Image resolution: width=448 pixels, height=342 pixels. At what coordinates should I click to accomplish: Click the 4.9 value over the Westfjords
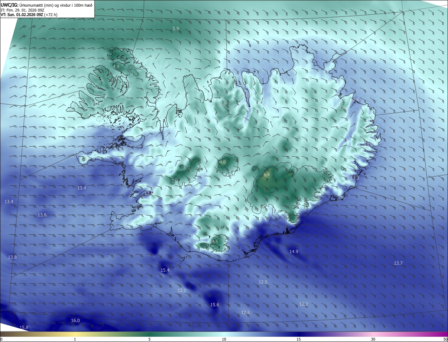(116, 66)
